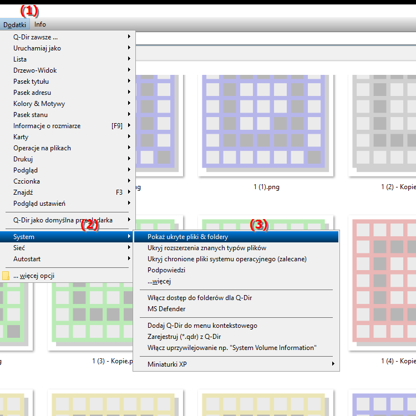
Task: Select the green '1 (3) - Kopie' thumbnail
Action: (90, 316)
